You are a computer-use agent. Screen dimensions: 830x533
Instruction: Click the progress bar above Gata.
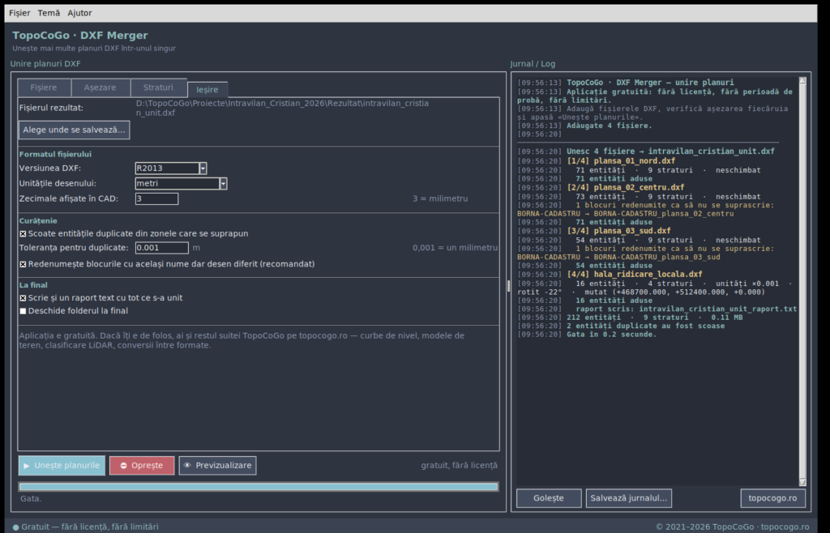coord(259,487)
